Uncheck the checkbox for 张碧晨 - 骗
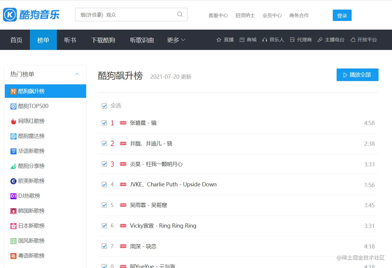 click(x=104, y=123)
